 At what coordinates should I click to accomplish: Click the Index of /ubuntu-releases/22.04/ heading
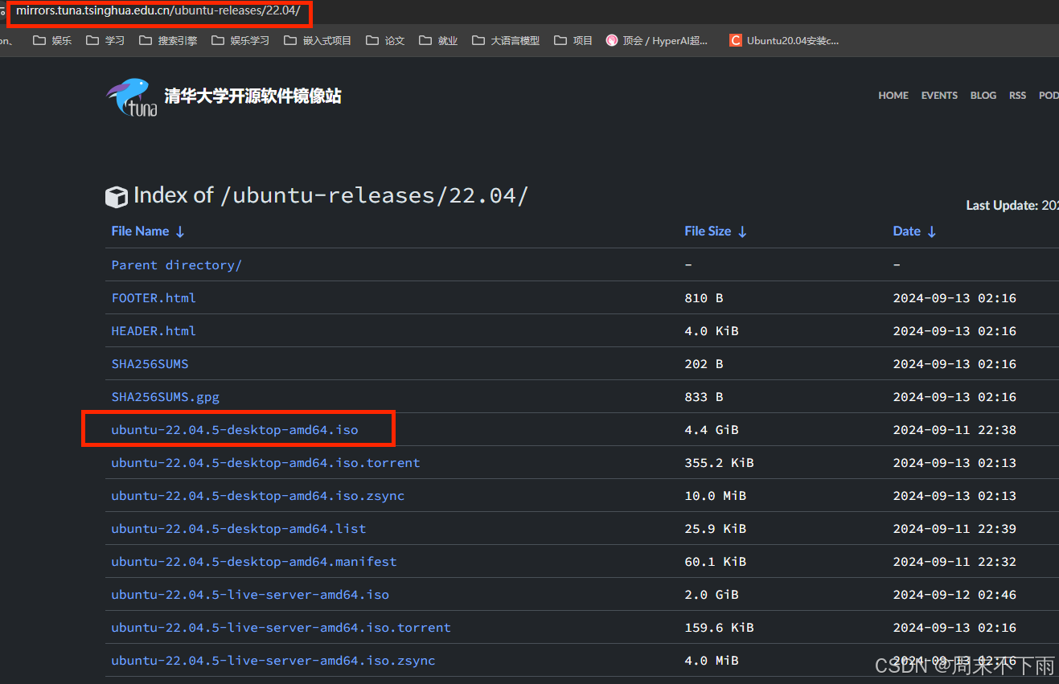[x=330, y=195]
